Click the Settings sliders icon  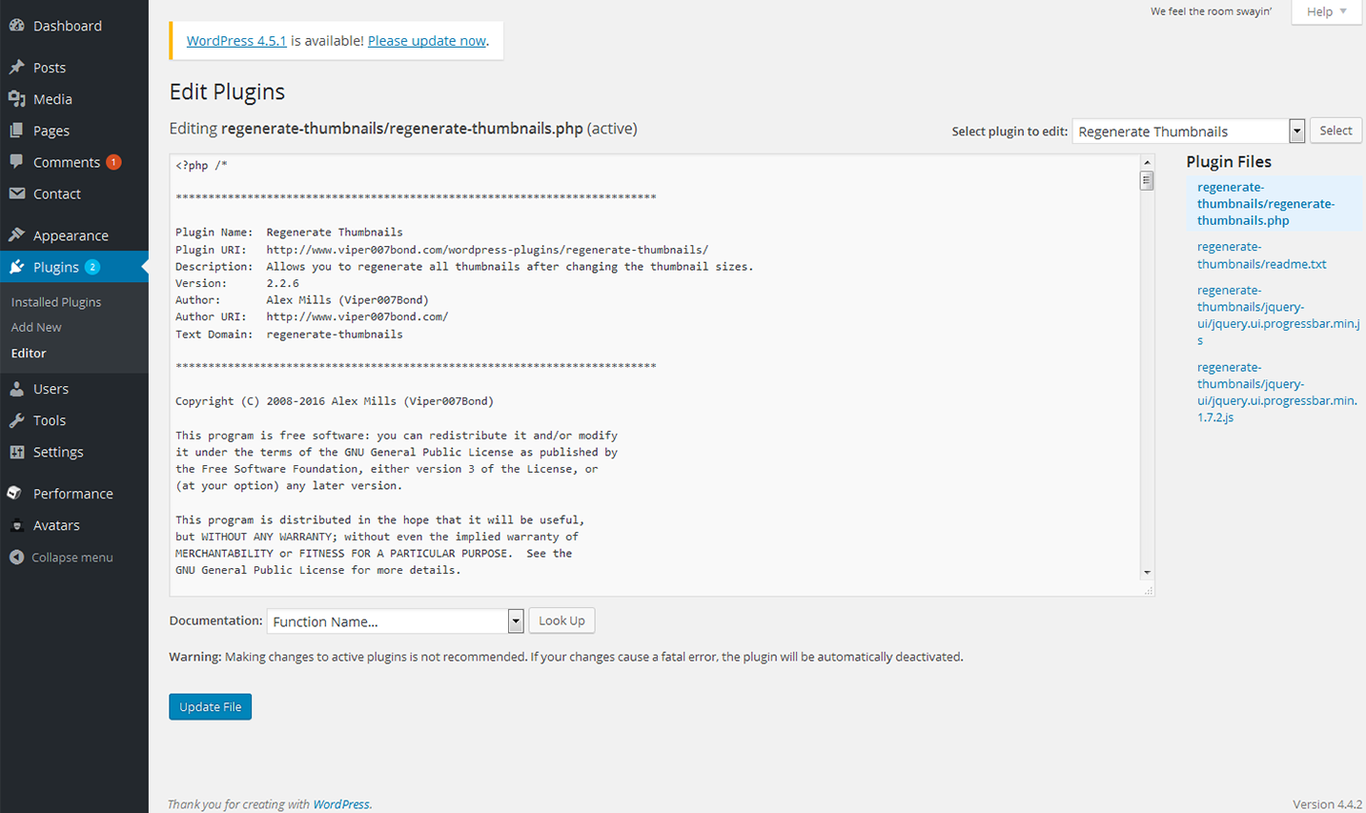pos(16,452)
